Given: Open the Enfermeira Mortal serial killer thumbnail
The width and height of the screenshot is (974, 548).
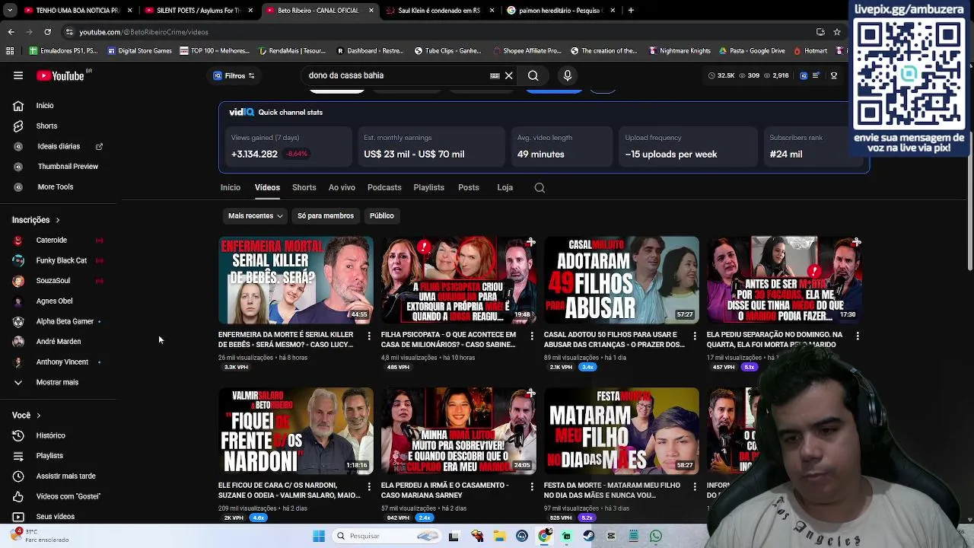Looking at the screenshot, I should coord(296,280).
